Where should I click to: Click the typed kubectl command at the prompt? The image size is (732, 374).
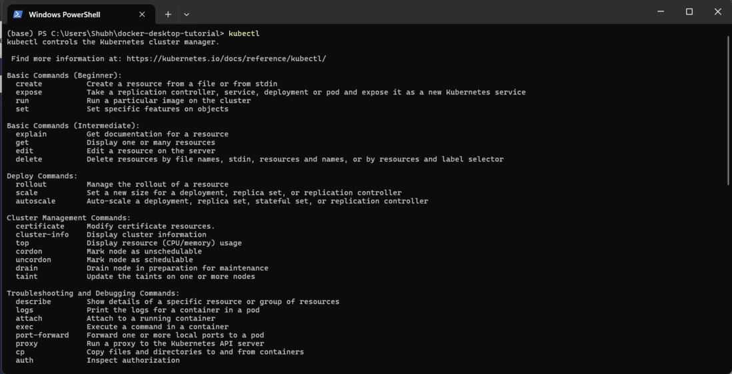pos(244,33)
